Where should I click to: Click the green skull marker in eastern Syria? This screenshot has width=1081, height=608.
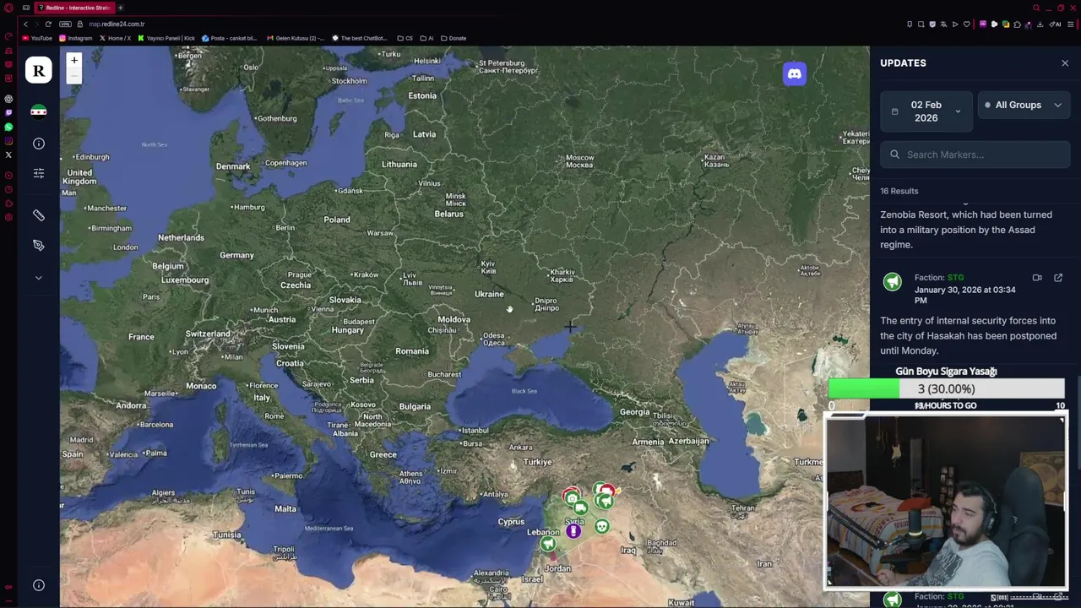click(601, 526)
